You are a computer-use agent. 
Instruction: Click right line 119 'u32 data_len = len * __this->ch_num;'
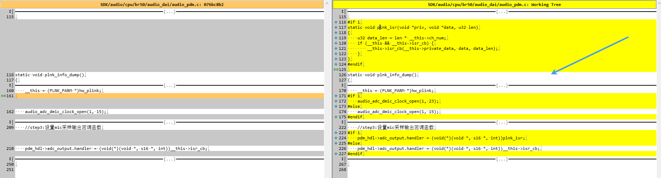pos(401,38)
